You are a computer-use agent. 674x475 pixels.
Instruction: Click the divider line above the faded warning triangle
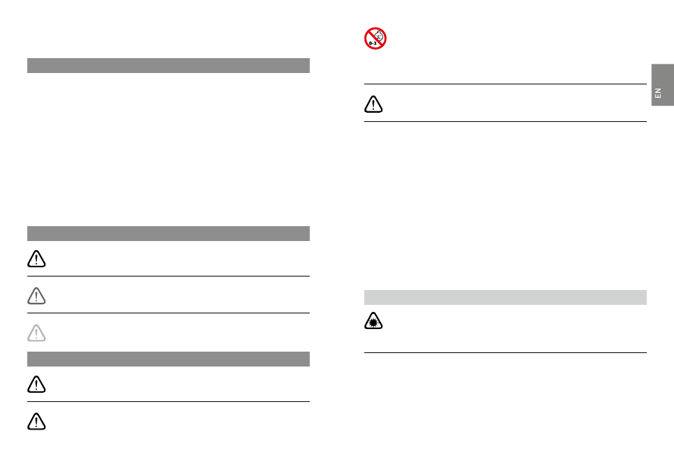pos(169,313)
